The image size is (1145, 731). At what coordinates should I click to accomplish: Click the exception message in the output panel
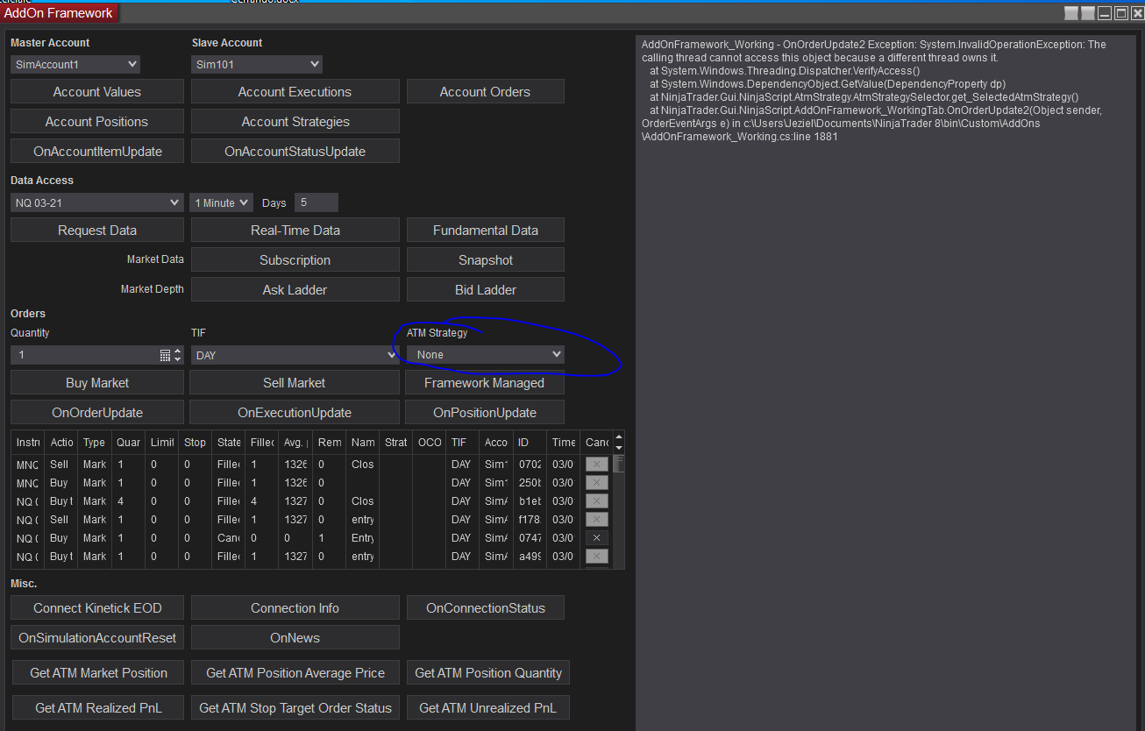tap(874, 90)
